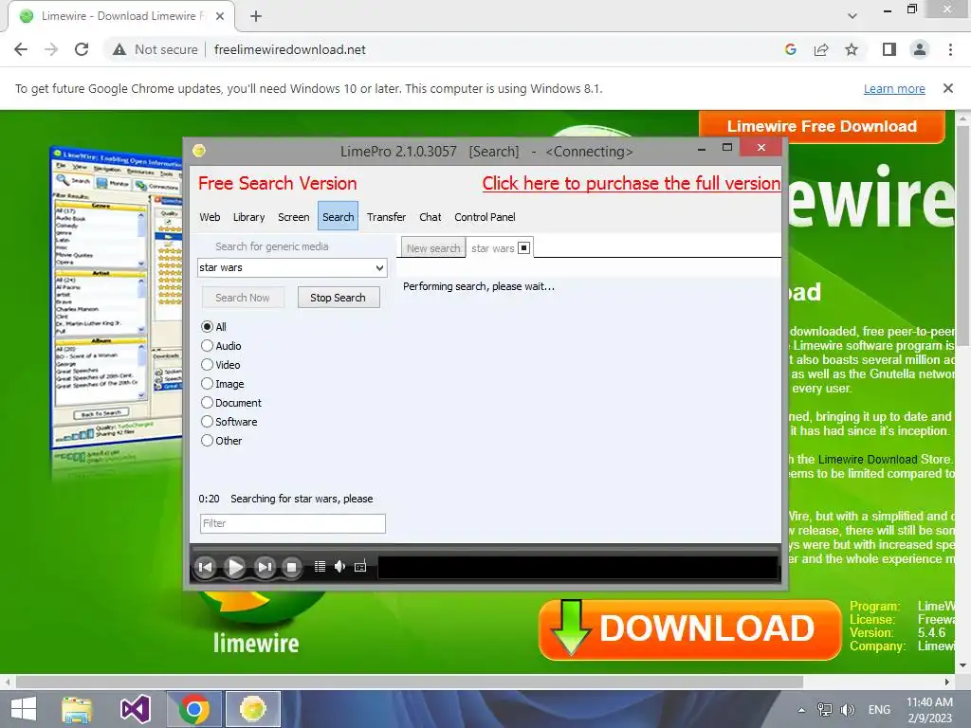Reload the Chrome page
Image resolution: width=971 pixels, height=728 pixels.
pos(82,49)
